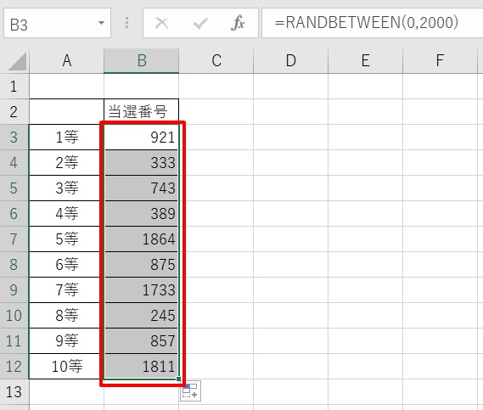Click the formula bar with RANDBETWEEN formula
Screen dimensions: 483x410
[372, 23]
